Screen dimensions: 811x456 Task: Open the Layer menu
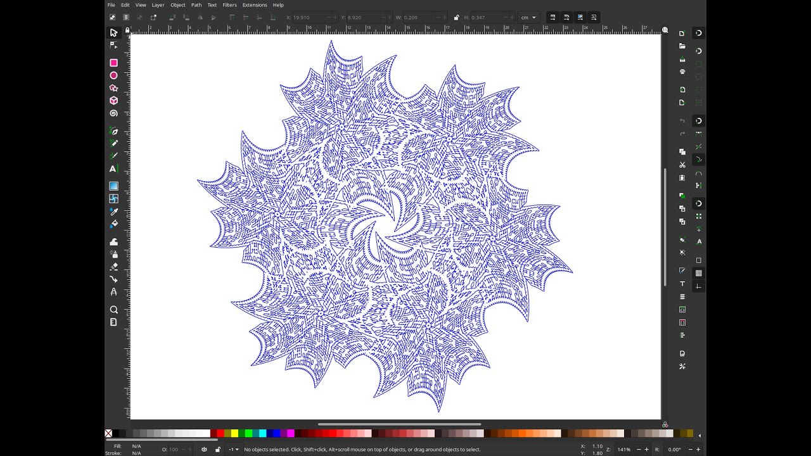pyautogui.click(x=158, y=5)
